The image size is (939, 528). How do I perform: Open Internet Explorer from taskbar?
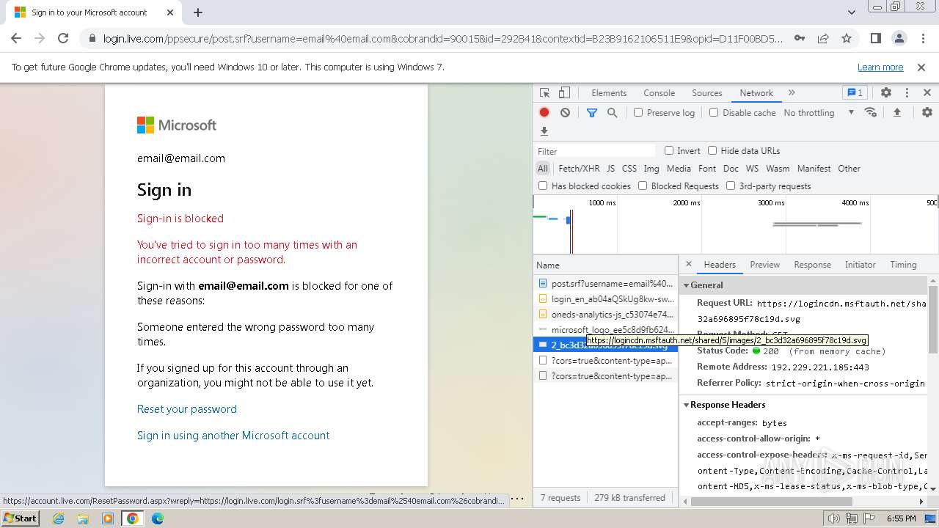(x=59, y=518)
